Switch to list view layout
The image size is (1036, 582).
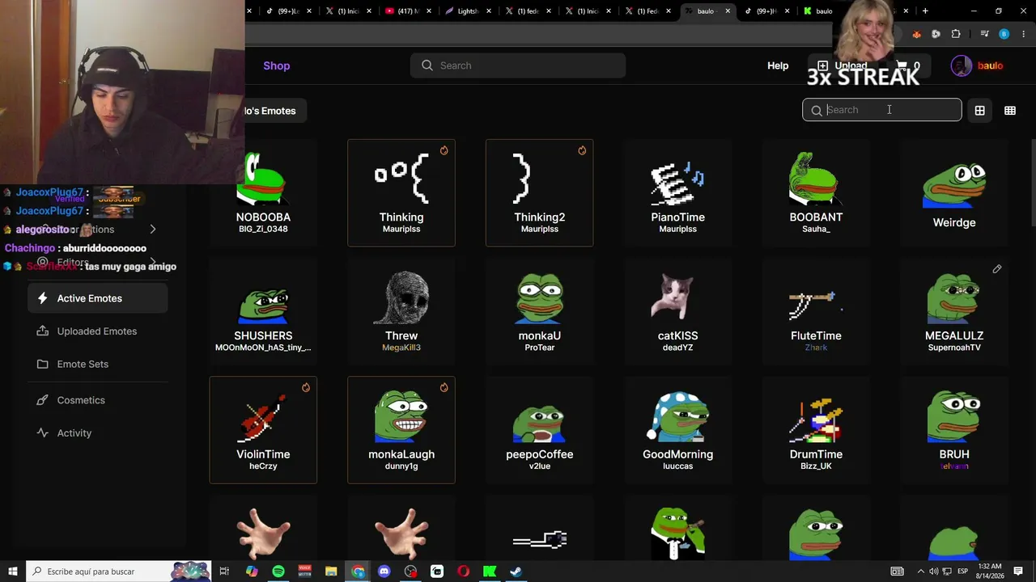point(1010,111)
